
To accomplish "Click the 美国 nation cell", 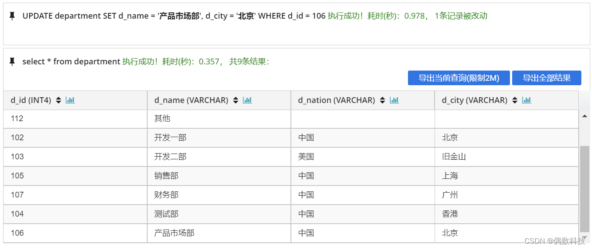I will coord(363,157).
